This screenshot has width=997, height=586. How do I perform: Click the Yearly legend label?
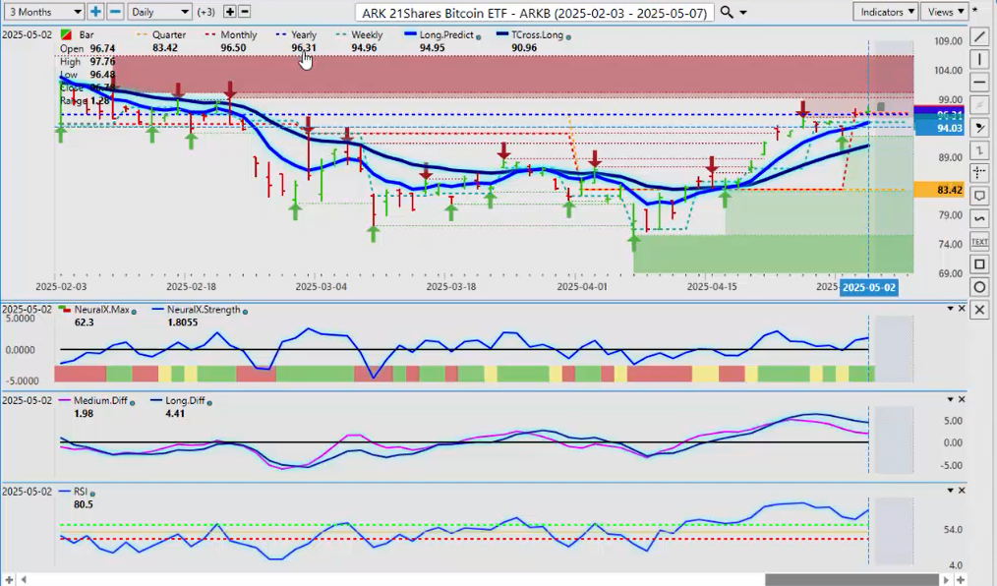coord(303,35)
